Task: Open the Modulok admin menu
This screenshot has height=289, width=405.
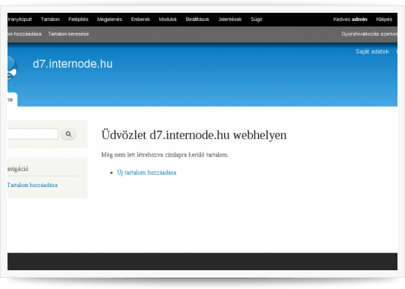Action: click(x=168, y=20)
